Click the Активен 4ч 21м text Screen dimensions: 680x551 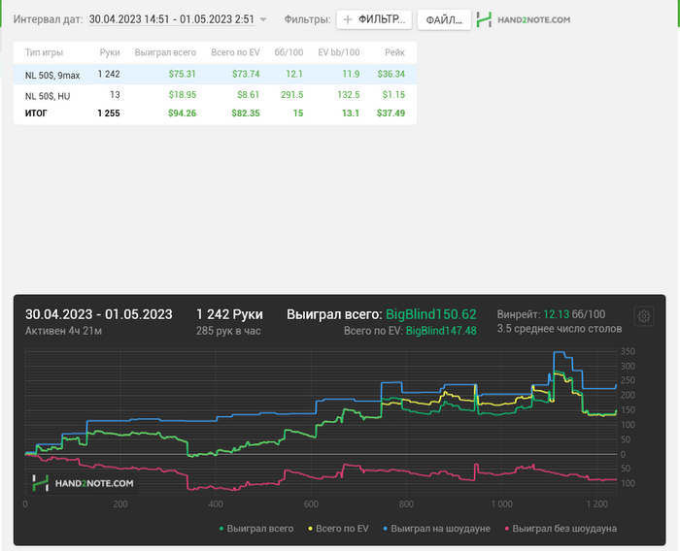tap(63, 332)
